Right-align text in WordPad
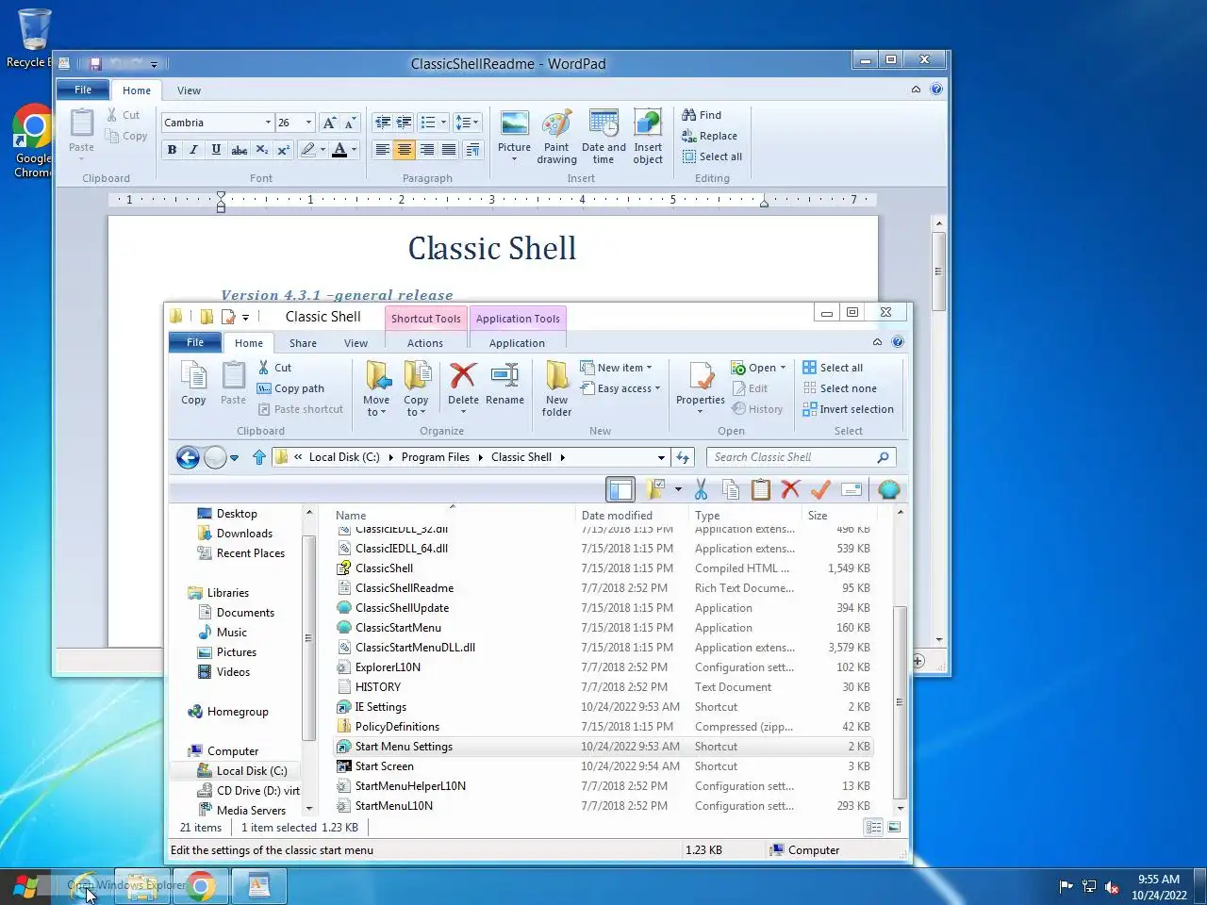The image size is (1207, 905). [426, 150]
